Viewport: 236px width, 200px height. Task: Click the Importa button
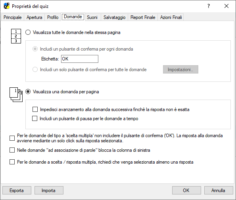pyautogui.click(x=49, y=191)
